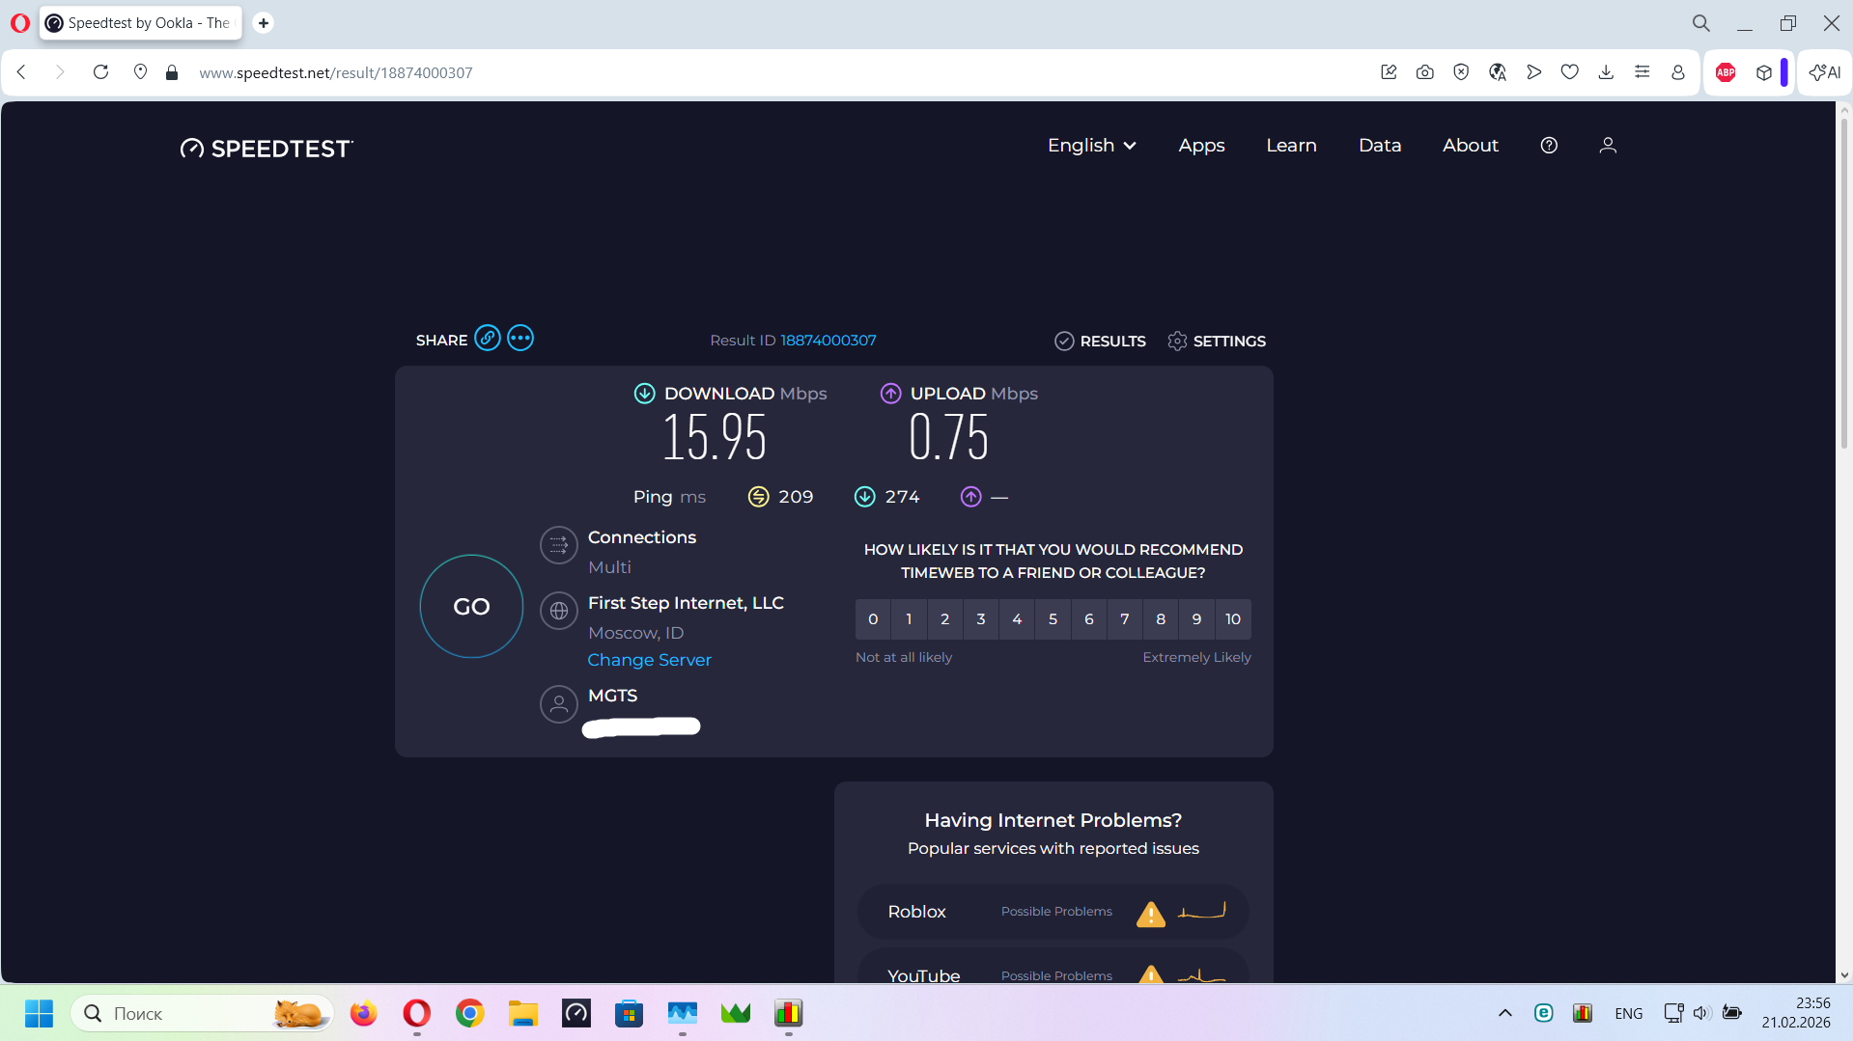The image size is (1853, 1041).
Task: Expand the English language dropdown
Action: pyautogui.click(x=1092, y=146)
